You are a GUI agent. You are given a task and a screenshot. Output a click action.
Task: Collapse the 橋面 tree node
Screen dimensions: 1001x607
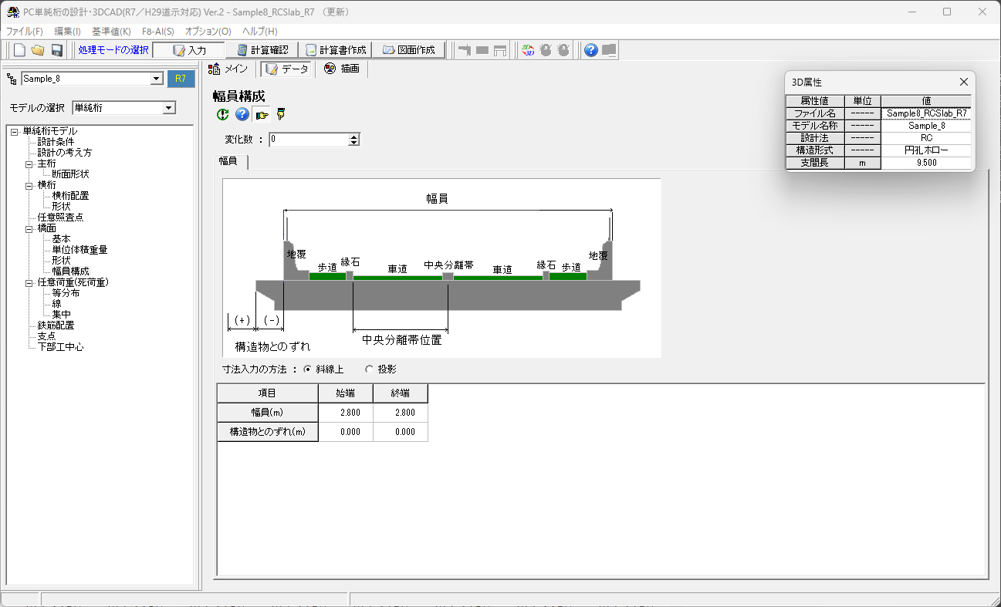29,228
